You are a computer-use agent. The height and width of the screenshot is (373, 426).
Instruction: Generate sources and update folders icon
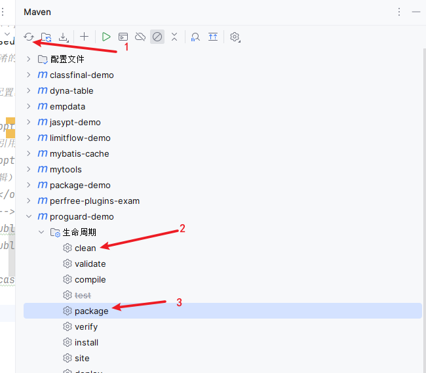point(46,37)
